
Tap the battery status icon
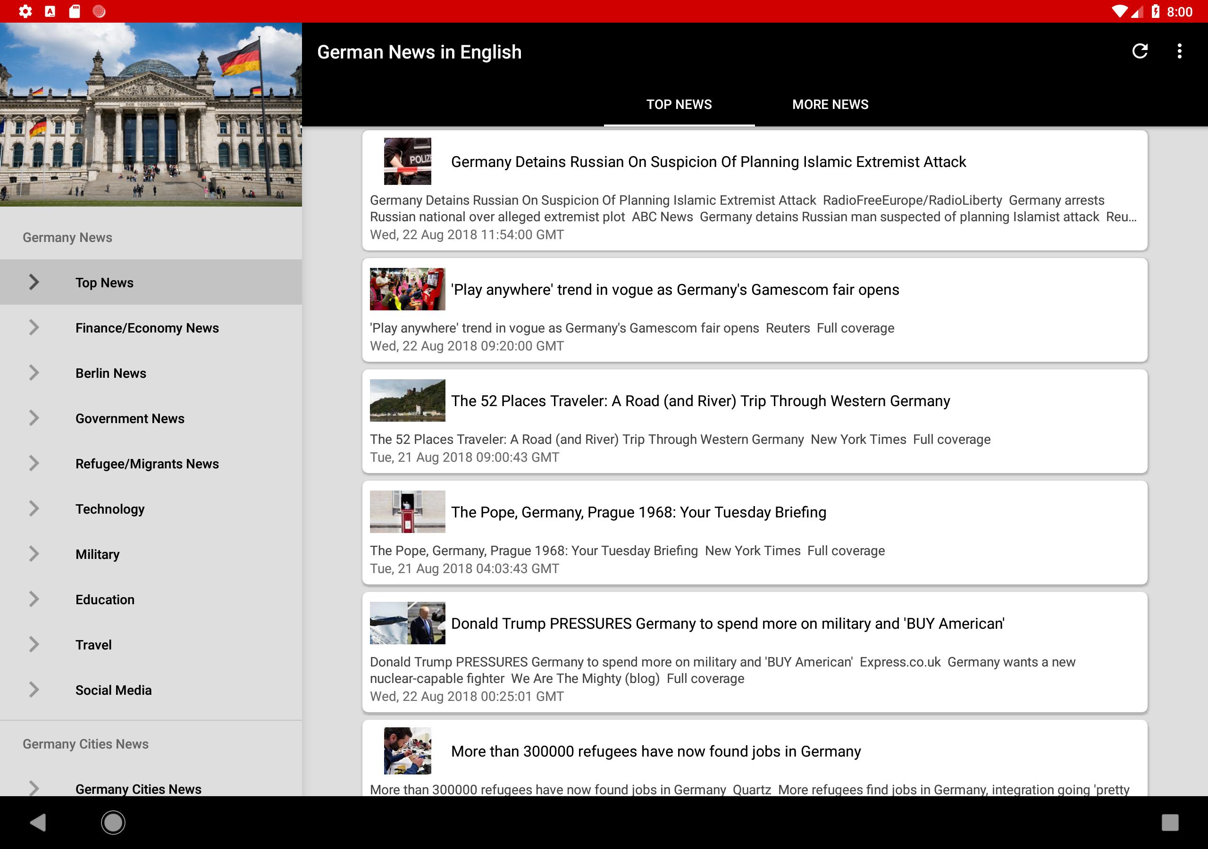pyautogui.click(x=1156, y=11)
